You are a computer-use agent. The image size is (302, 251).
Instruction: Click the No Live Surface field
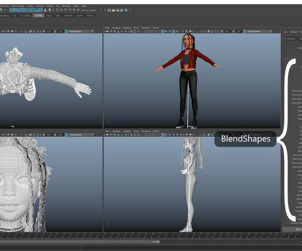point(89,10)
